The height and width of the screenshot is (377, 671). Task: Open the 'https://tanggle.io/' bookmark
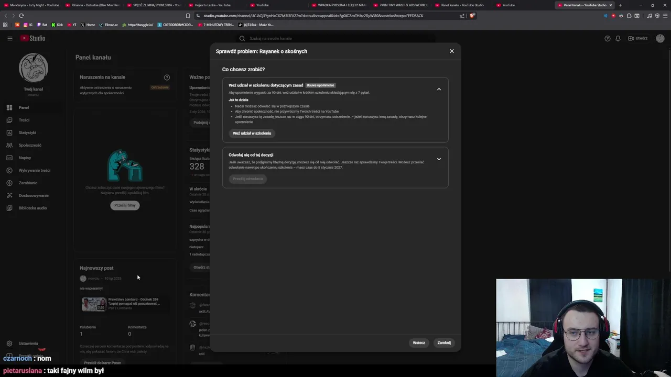[138, 25]
